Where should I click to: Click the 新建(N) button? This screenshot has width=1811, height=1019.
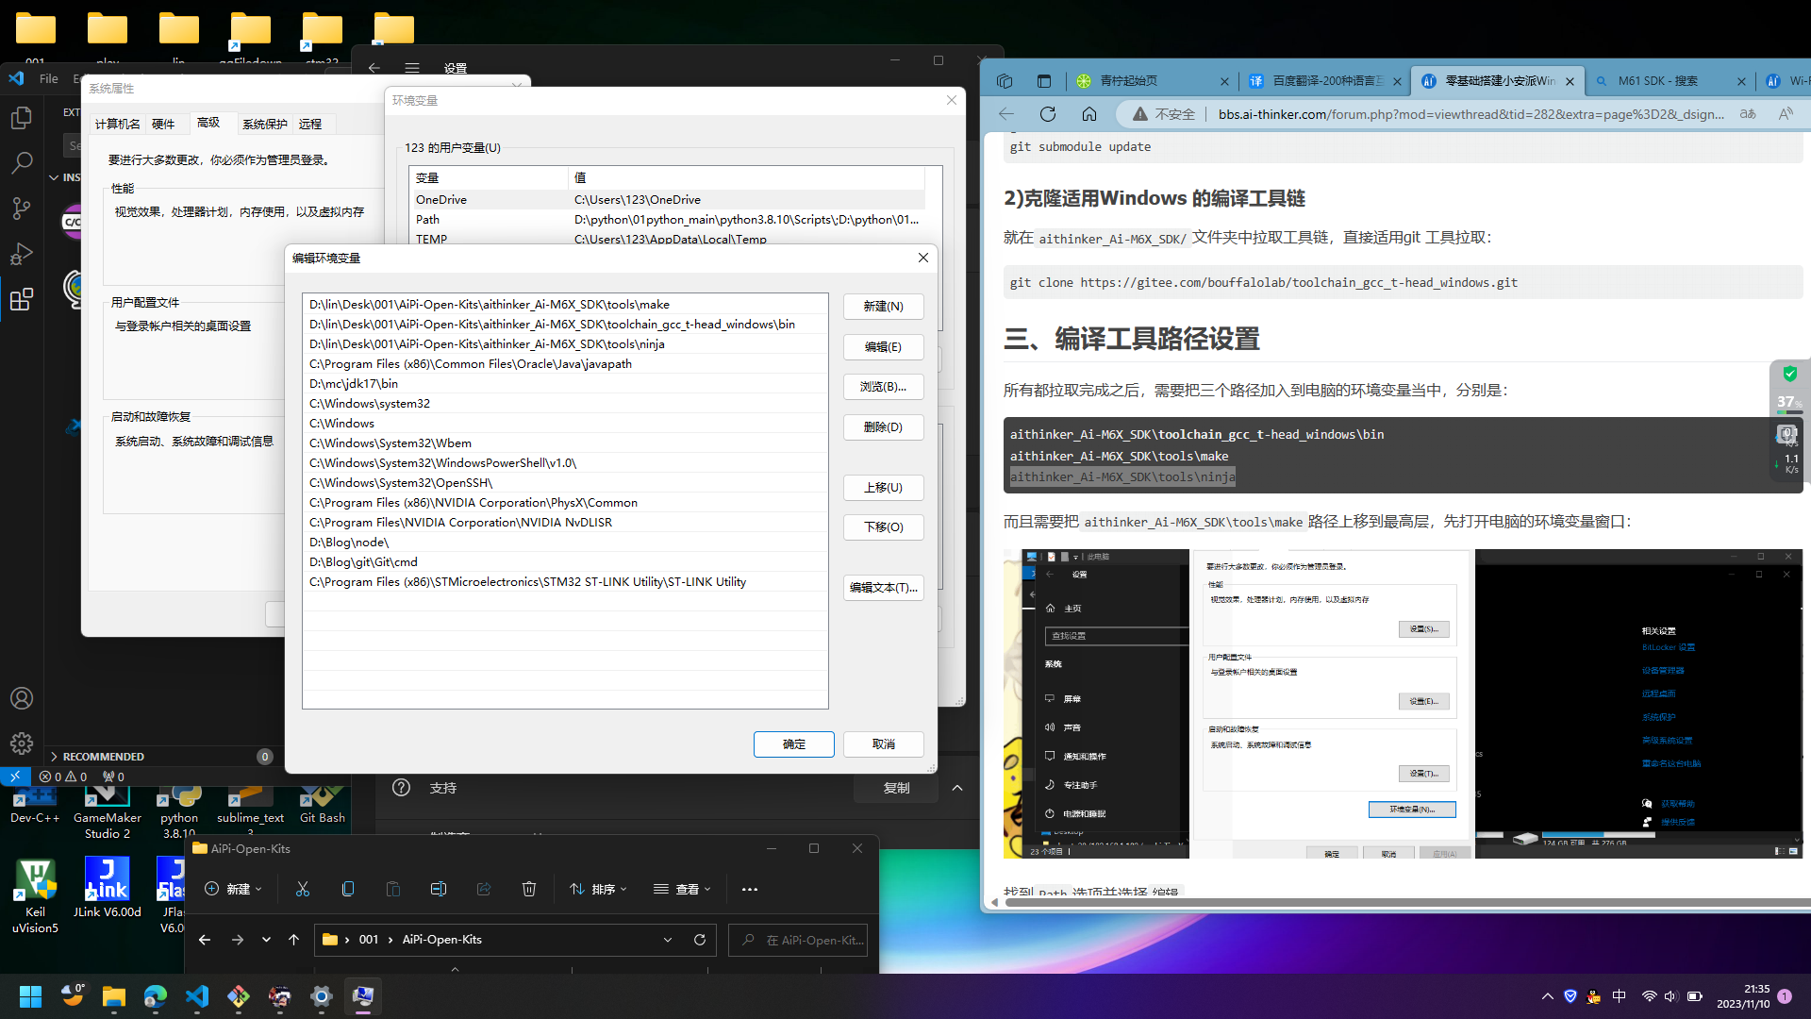884,307
